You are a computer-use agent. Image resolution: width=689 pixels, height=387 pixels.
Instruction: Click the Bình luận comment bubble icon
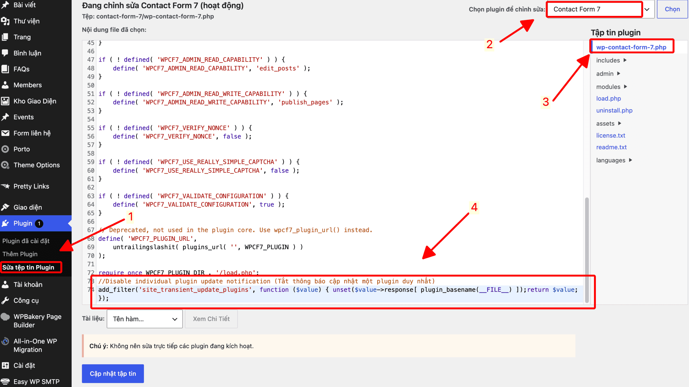(x=5, y=53)
